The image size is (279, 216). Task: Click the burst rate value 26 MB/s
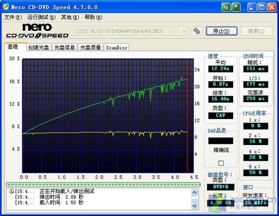256,203
